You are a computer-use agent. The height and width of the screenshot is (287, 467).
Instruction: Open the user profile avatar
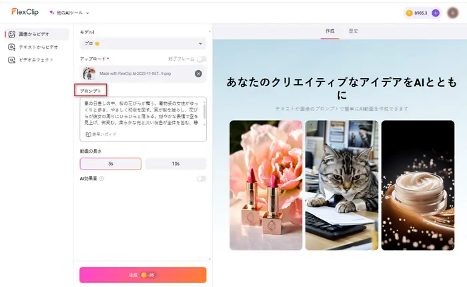(x=453, y=13)
